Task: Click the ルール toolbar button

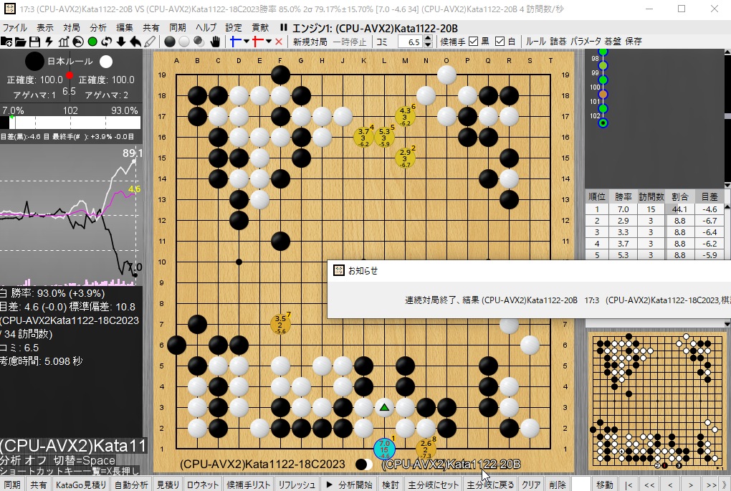Action: coord(535,42)
